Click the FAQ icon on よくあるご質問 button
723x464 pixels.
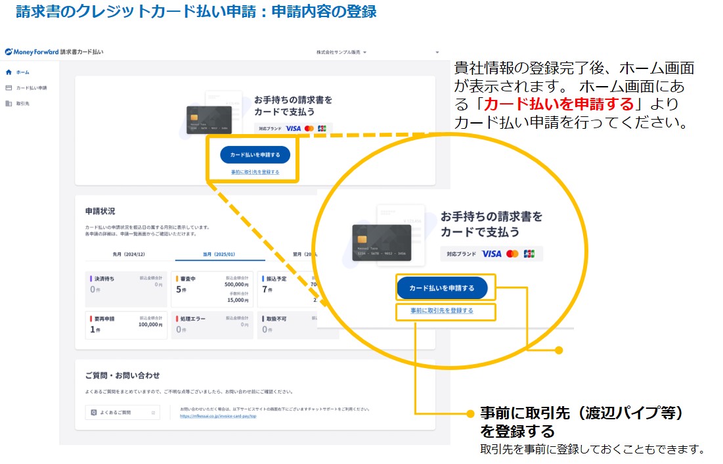pos(94,413)
